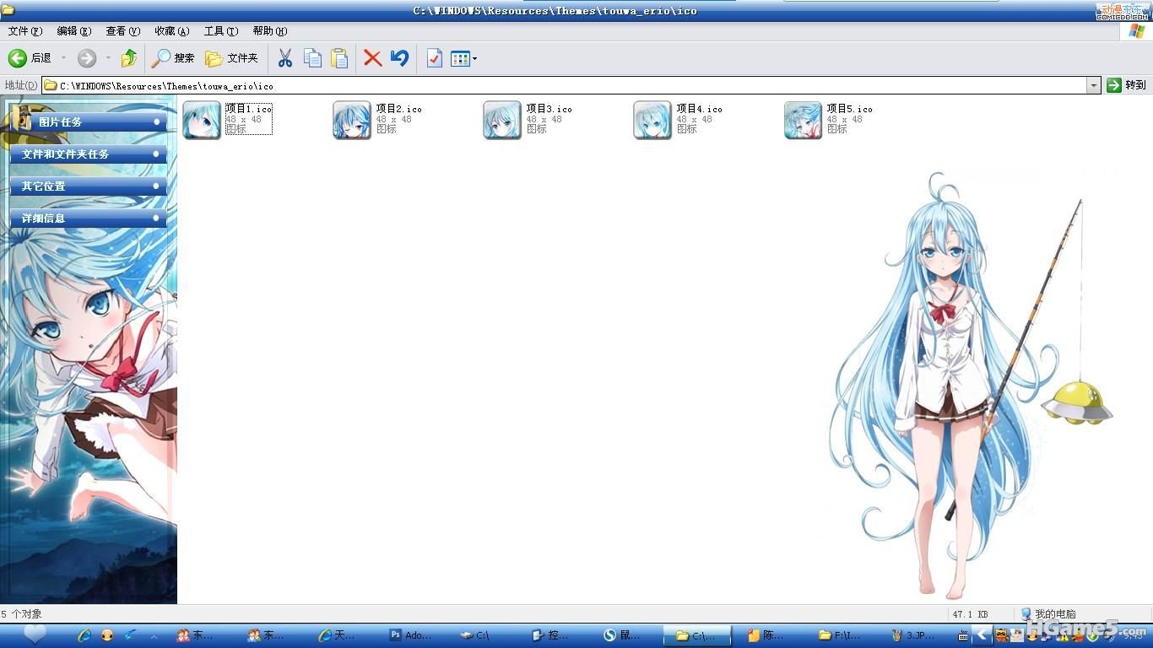Screen dimensions: 1153x648
Task: Click the Views grid icon
Action: click(460, 58)
